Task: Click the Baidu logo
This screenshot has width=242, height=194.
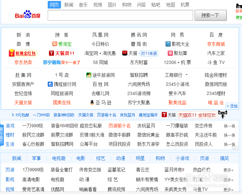Action: click(27, 14)
